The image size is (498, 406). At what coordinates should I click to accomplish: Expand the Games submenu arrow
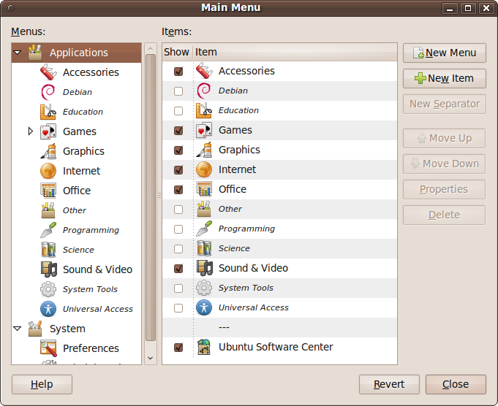(x=31, y=131)
